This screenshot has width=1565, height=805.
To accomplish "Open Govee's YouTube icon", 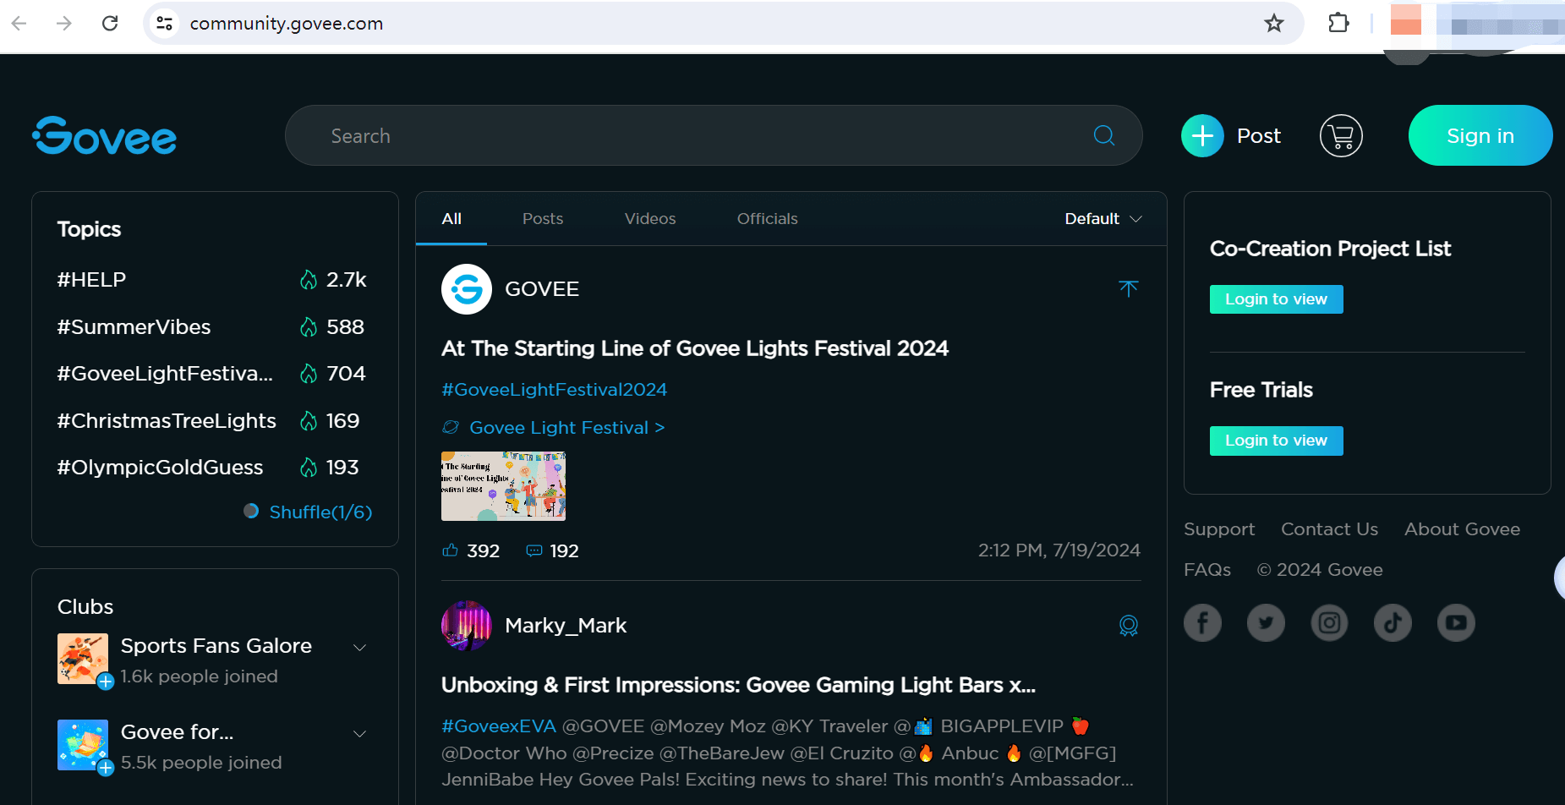I will click(x=1456, y=623).
